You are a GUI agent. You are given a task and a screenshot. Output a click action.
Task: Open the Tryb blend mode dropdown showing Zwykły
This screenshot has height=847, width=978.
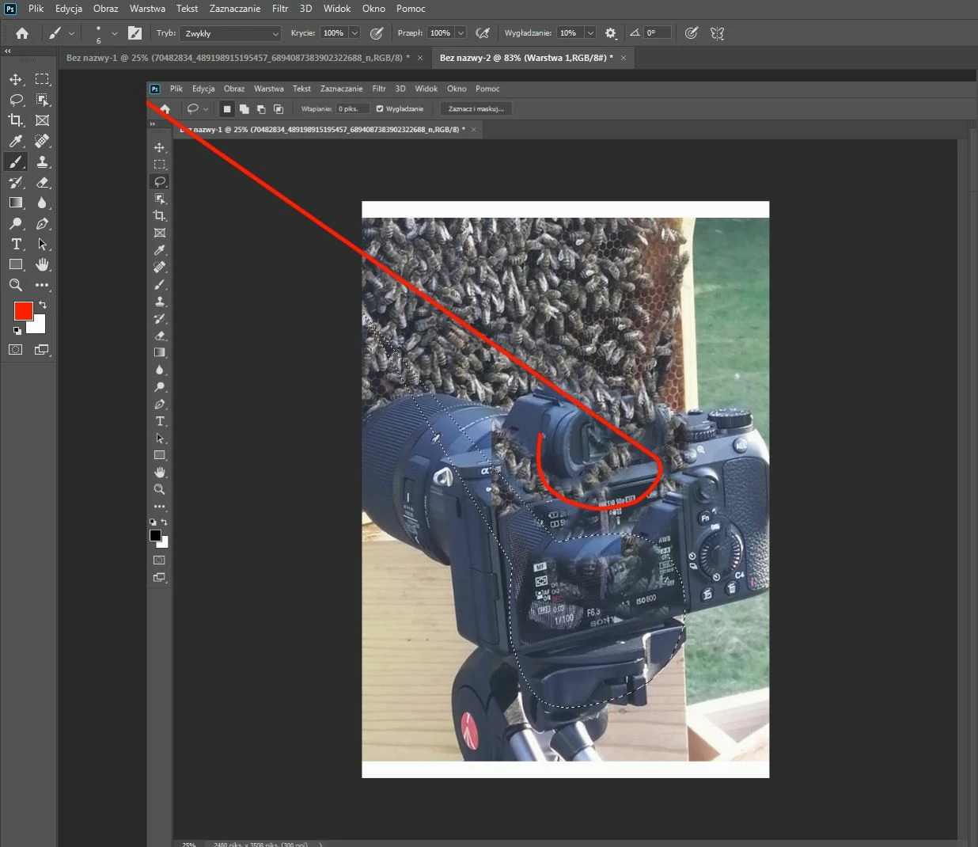pyautogui.click(x=230, y=33)
